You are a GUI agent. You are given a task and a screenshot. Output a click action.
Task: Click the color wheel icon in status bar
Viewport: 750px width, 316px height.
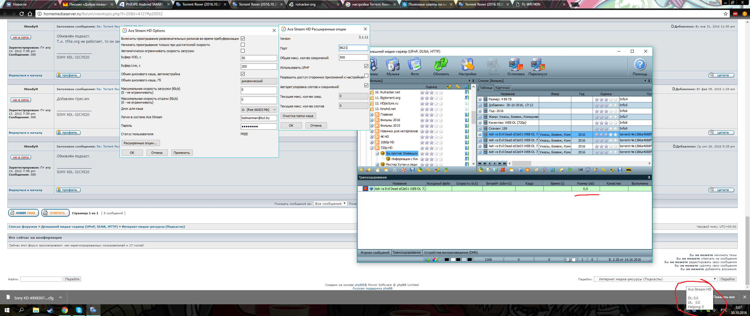[x=434, y=260]
